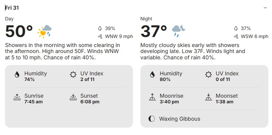This screenshot has height=135, width=272.
Task: Click the night UV Index sun icon
Action: coord(209,75)
